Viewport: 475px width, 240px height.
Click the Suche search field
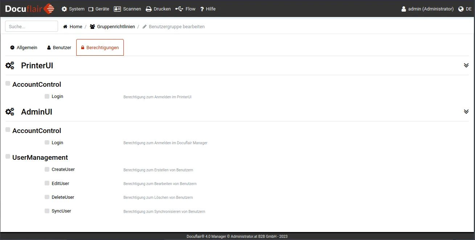(x=32, y=26)
